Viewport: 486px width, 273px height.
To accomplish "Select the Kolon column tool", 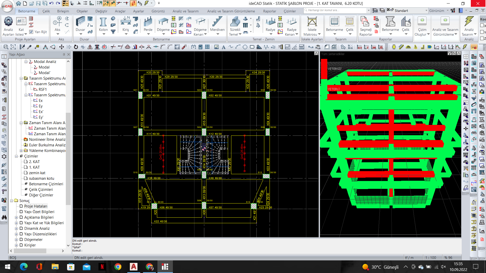I will tap(103, 22).
